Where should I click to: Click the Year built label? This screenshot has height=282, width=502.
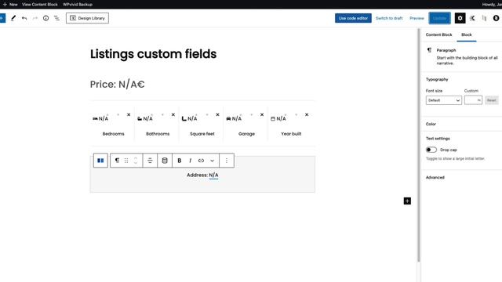[x=291, y=134]
